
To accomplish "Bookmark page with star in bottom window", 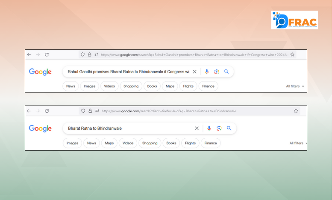I will (296, 111).
